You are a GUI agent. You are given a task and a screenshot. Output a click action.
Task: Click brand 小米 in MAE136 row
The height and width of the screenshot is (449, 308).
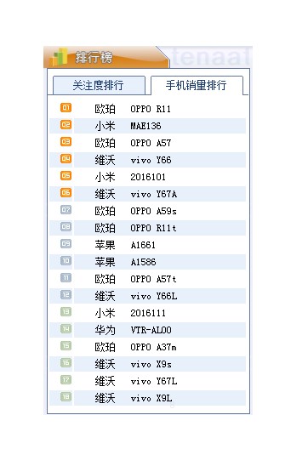tap(106, 126)
